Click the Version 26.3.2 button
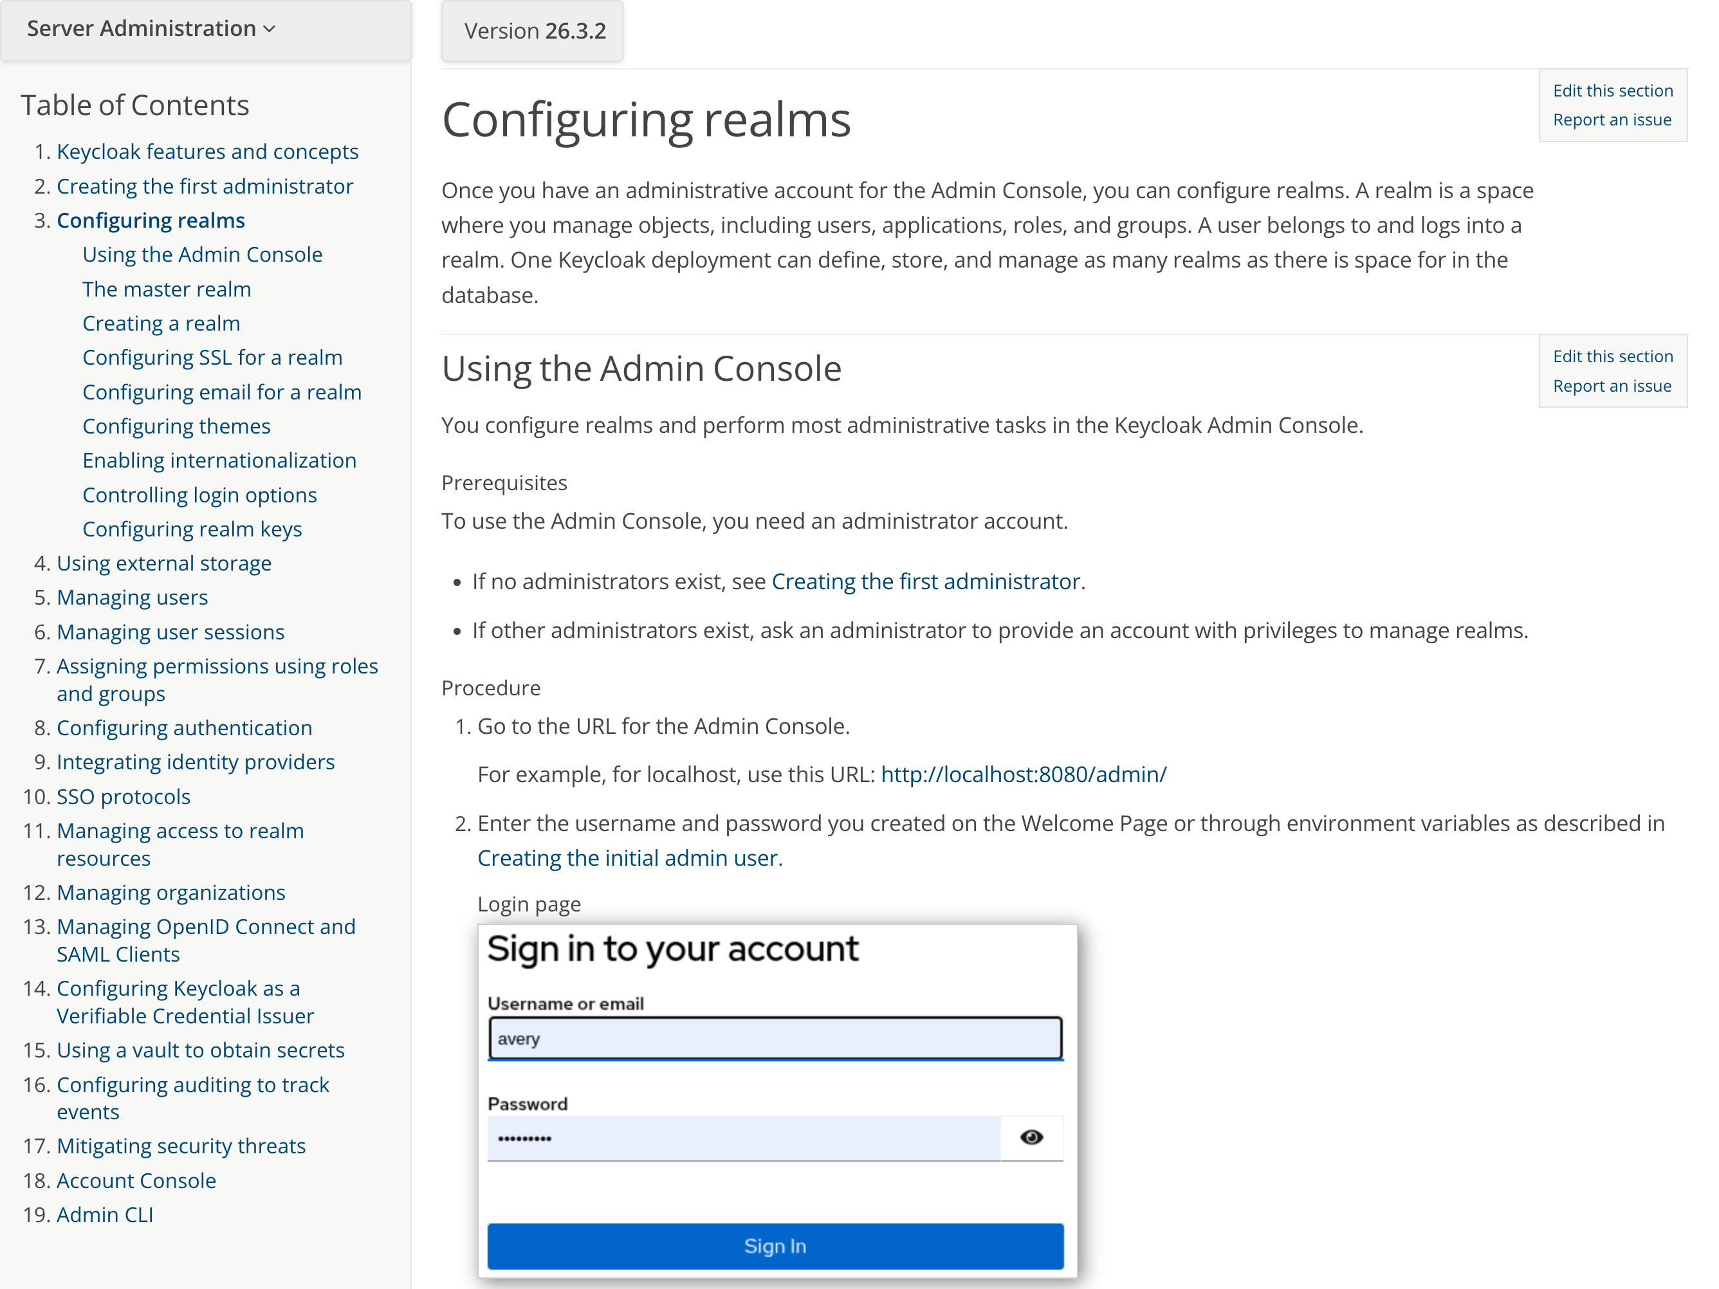Viewport: 1719px width, 1289px height. click(532, 31)
